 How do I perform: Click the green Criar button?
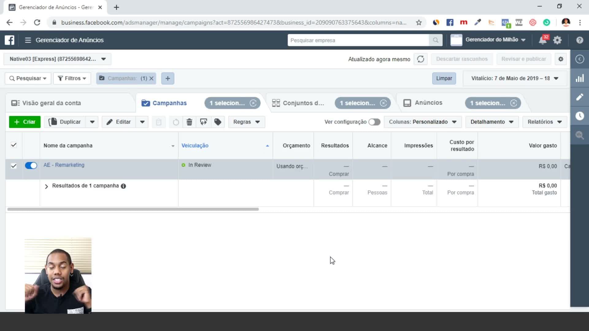coord(25,122)
